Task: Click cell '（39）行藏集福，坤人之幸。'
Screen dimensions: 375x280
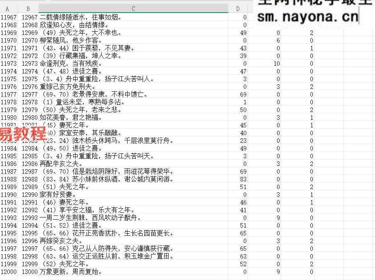Action: coord(133,56)
